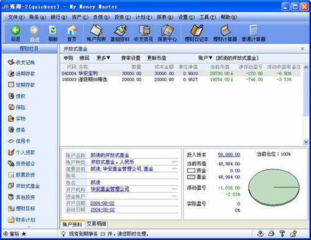Expand the 更多 dropdown
This screenshot has height=240, width=311.
[x=103, y=58]
